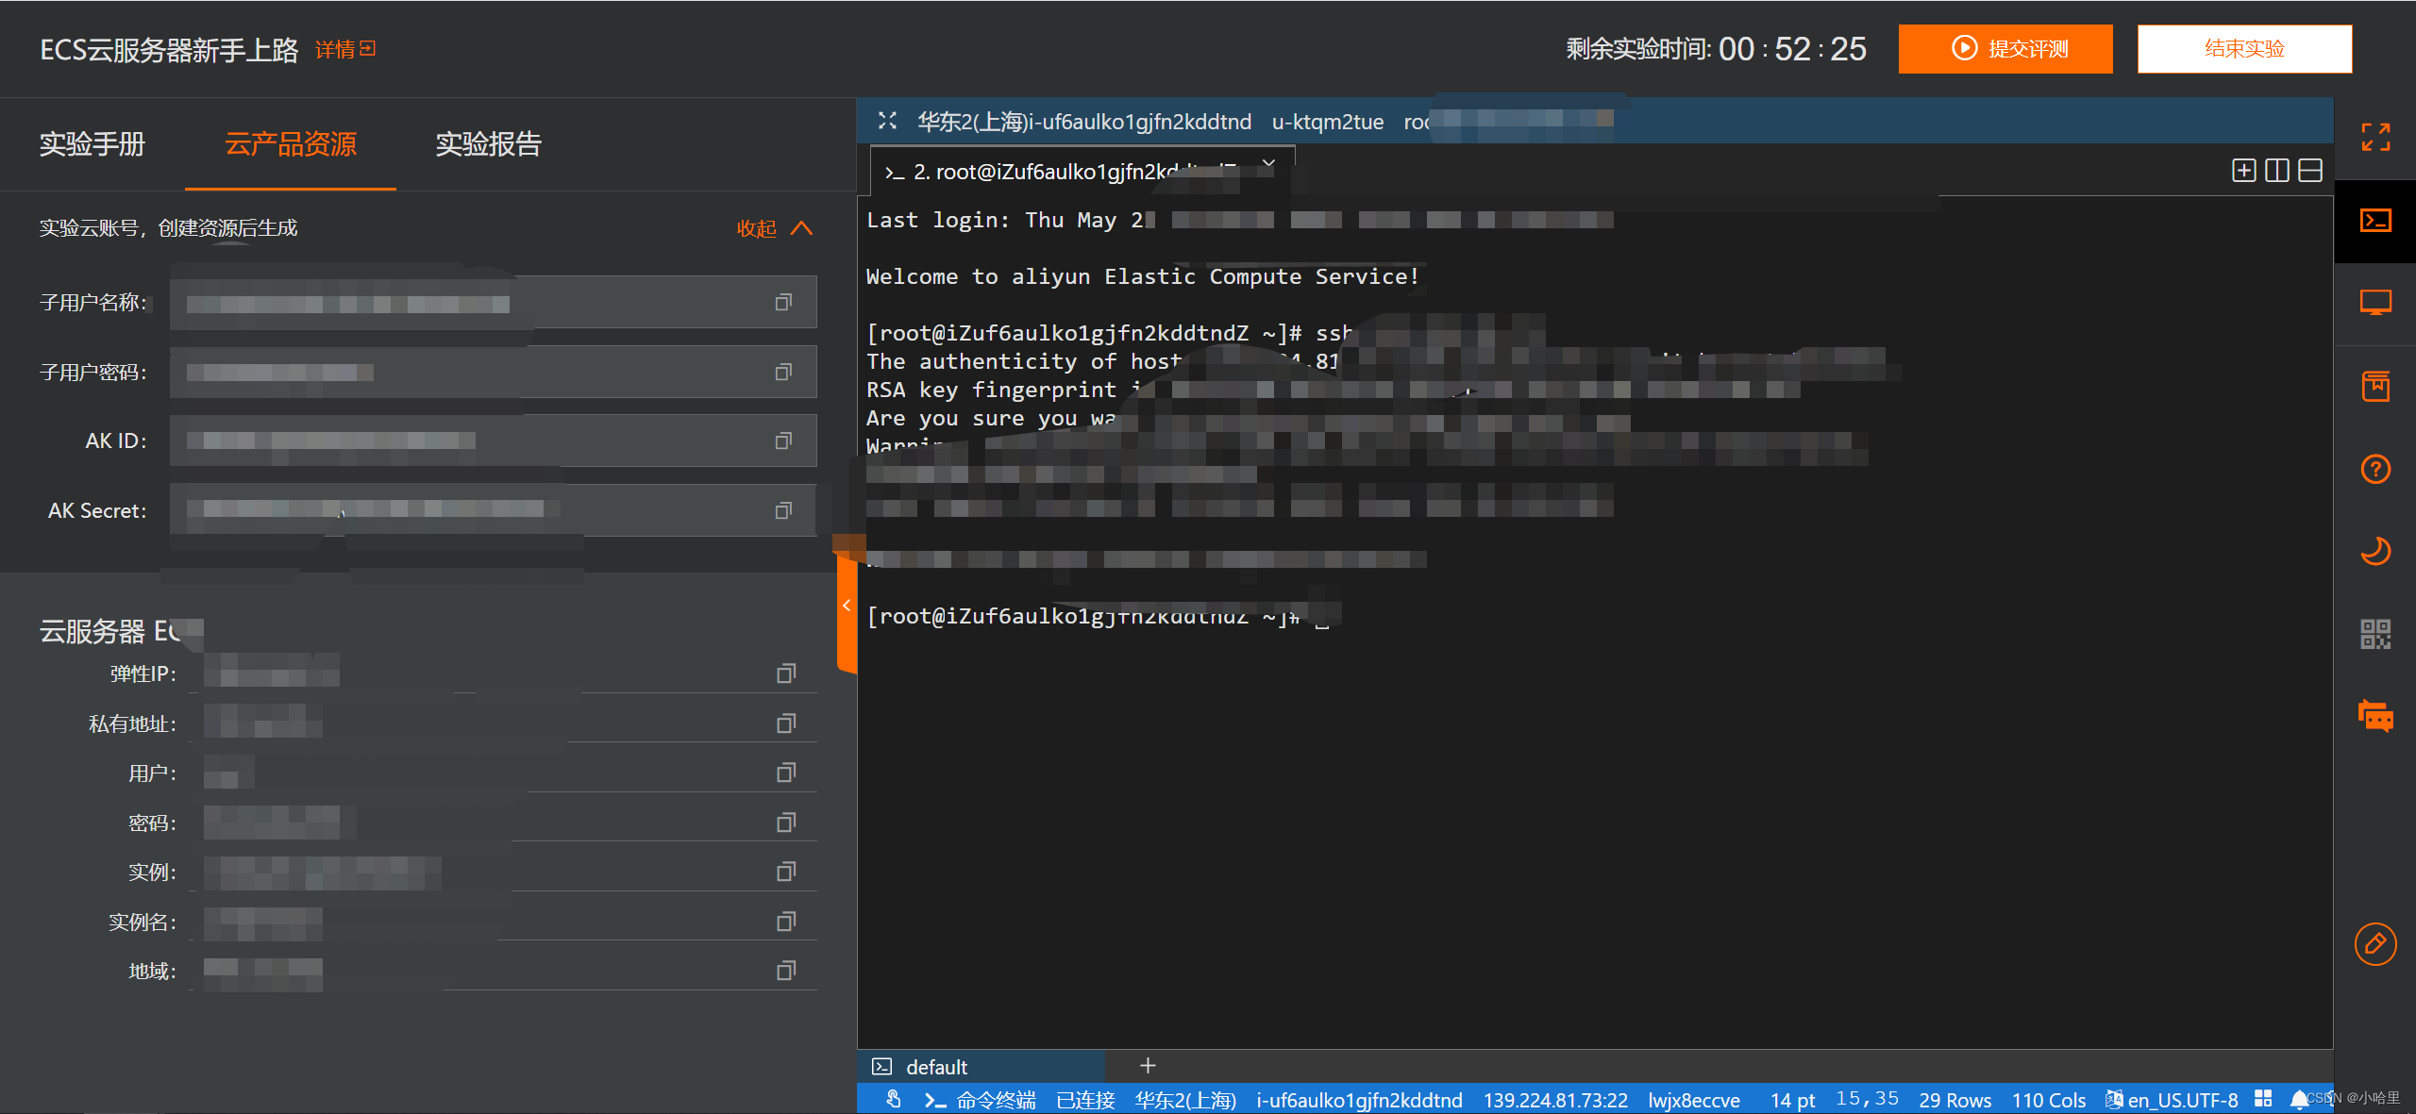
Task: Switch to the 实验报告 tab
Action: click(x=489, y=144)
